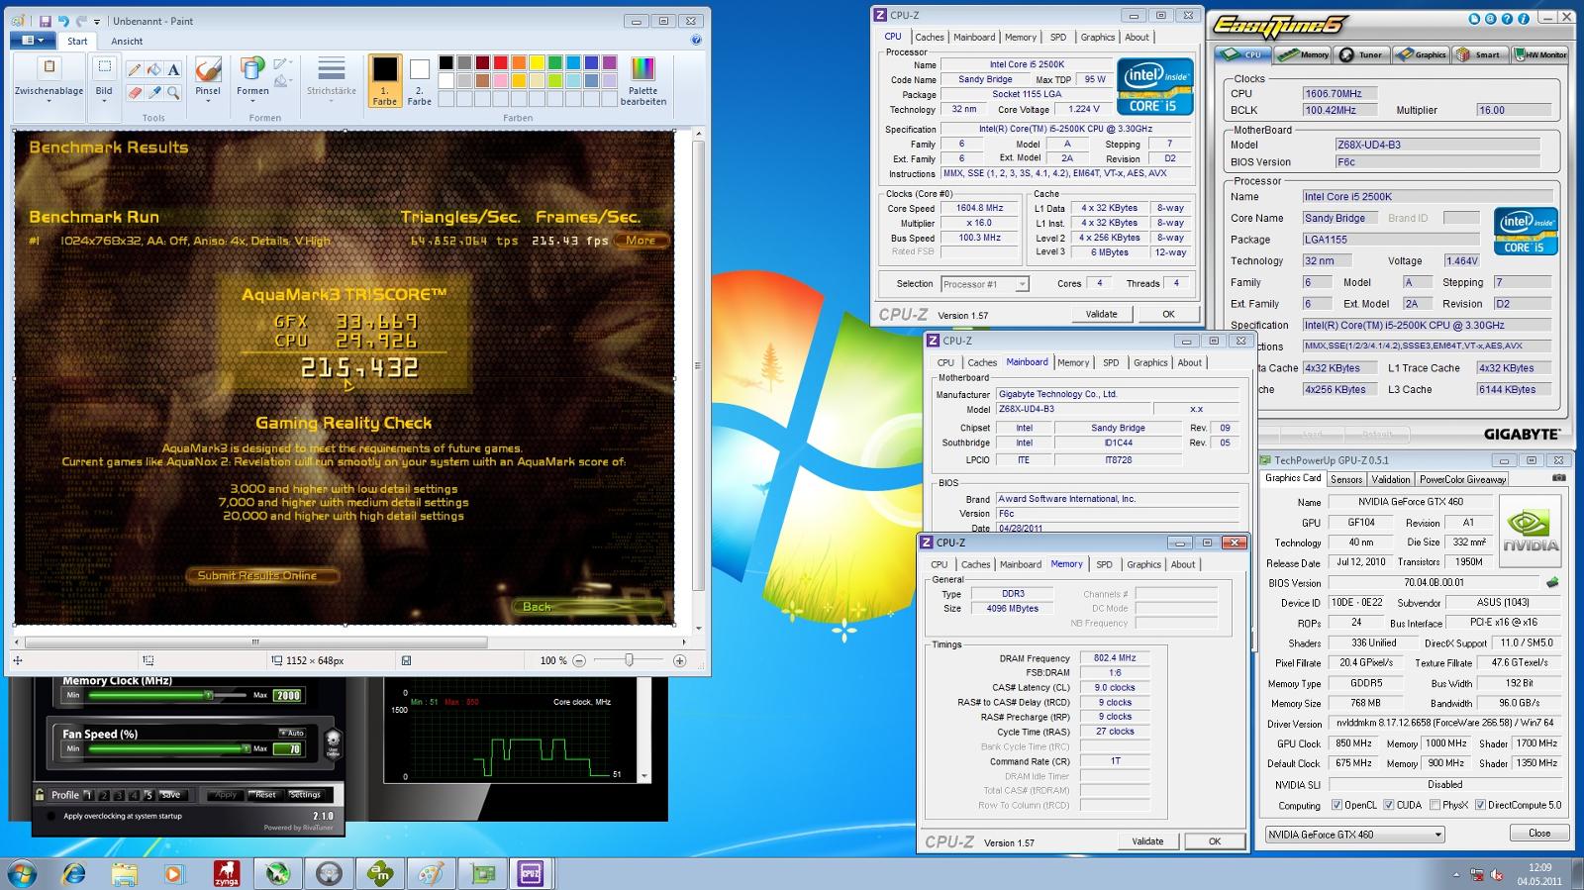The height and width of the screenshot is (890, 1584).
Task: Click the Save icon in Paint title bar
Action: [46, 21]
